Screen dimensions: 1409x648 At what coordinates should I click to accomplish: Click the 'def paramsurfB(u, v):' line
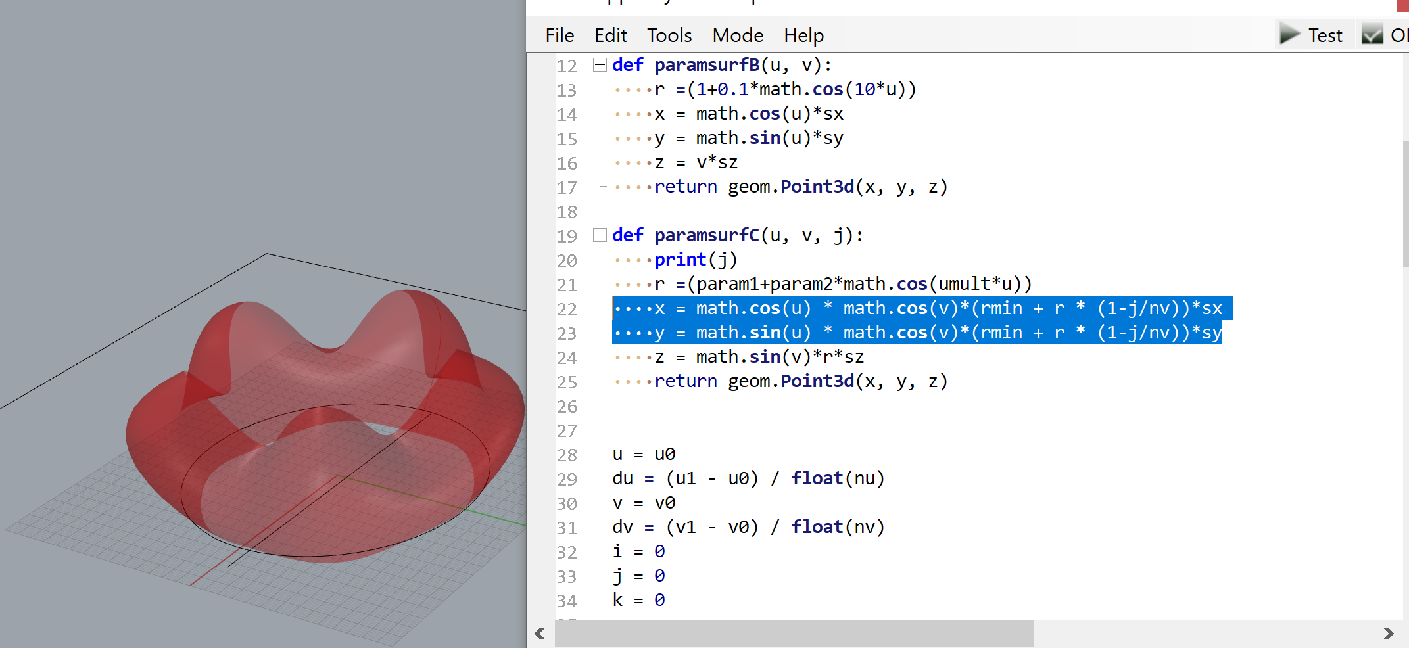[x=722, y=65]
